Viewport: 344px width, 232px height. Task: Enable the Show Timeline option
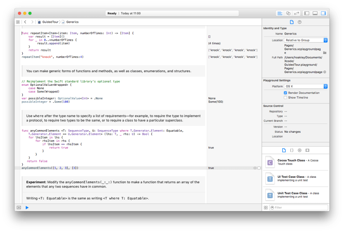click(x=286, y=97)
